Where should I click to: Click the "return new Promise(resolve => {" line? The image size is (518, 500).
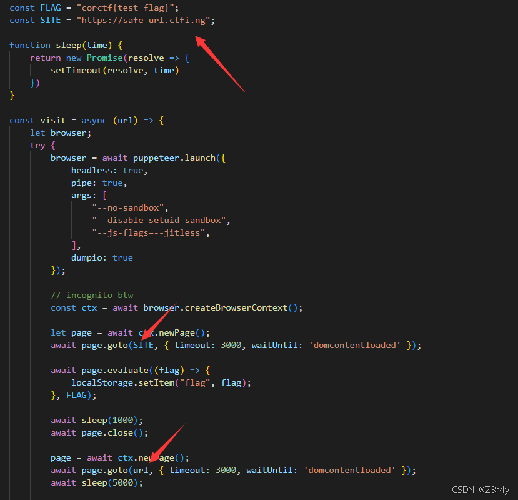110,58
